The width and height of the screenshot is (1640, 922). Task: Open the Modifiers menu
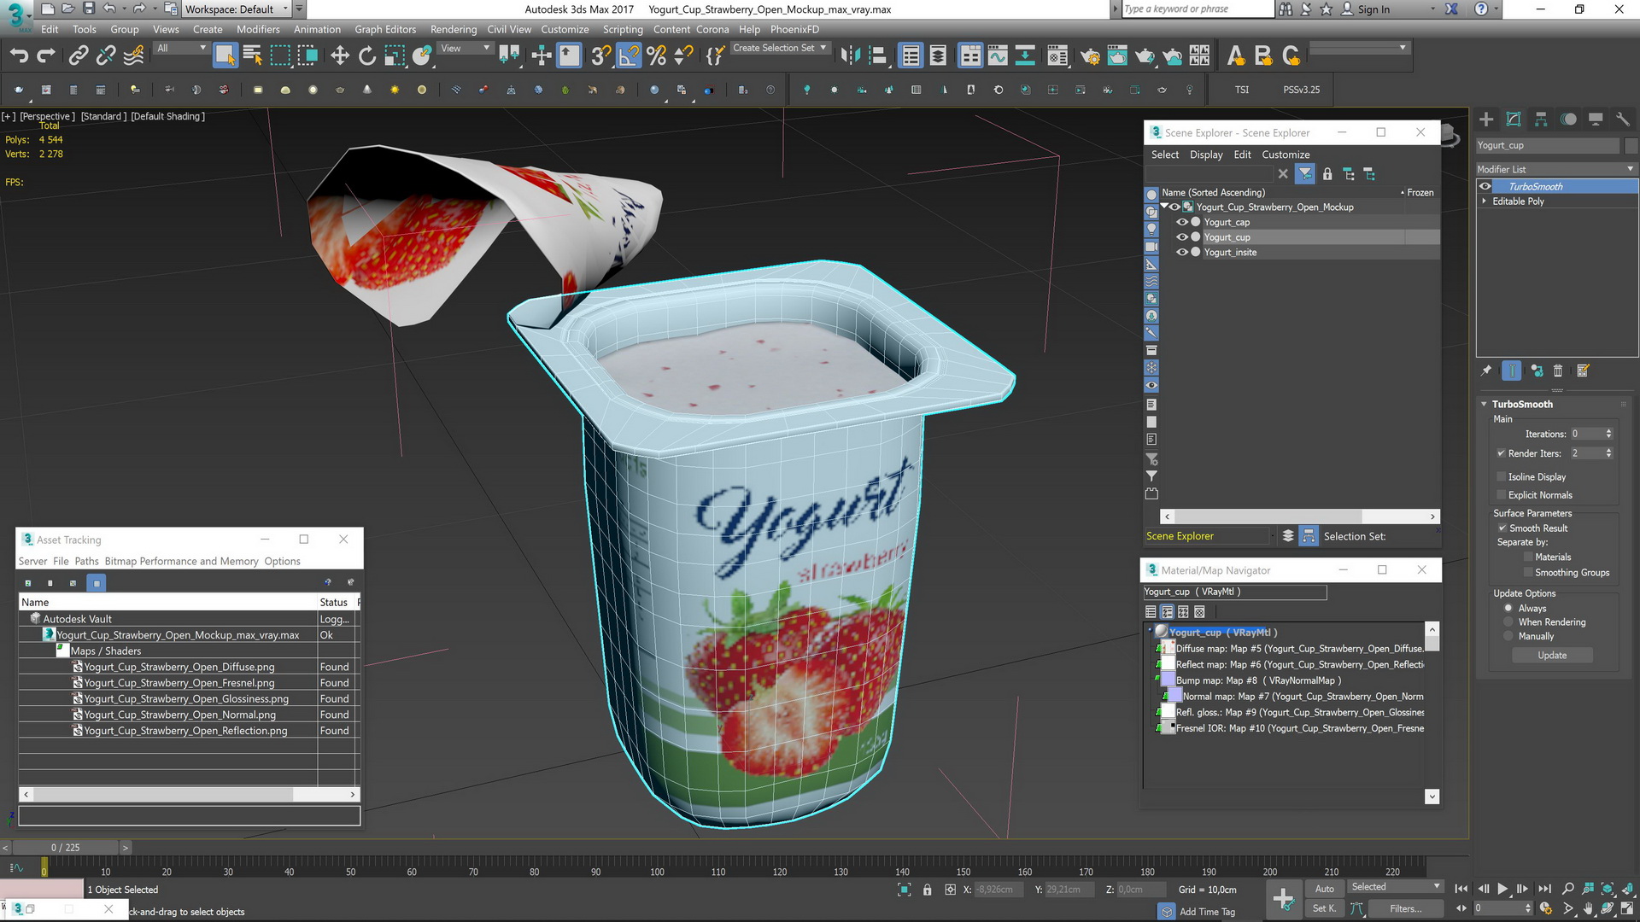pos(258,29)
